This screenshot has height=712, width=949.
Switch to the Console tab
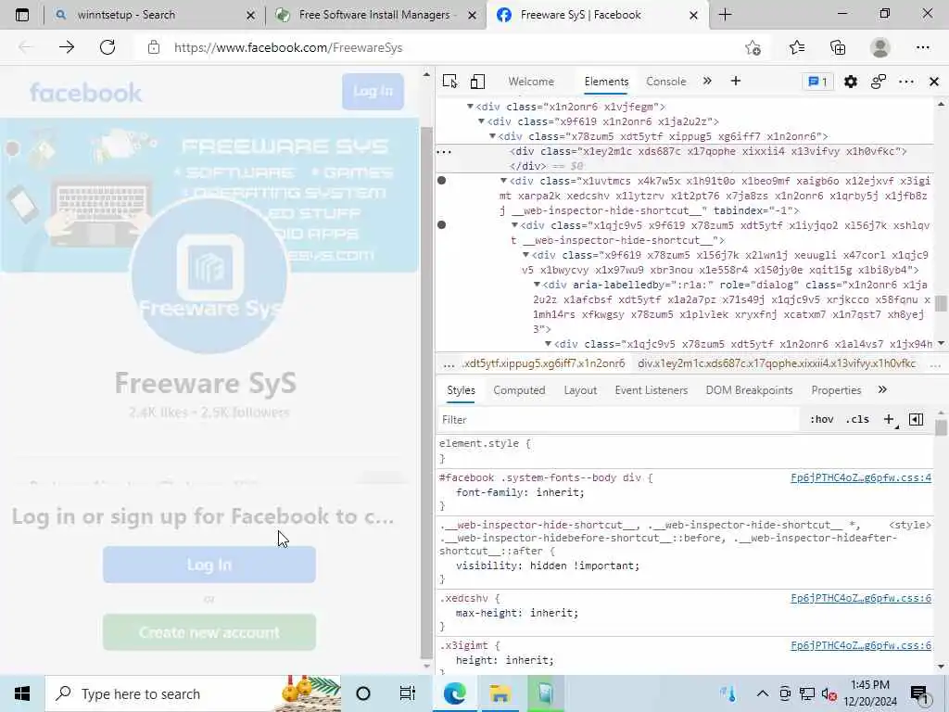[x=665, y=82]
